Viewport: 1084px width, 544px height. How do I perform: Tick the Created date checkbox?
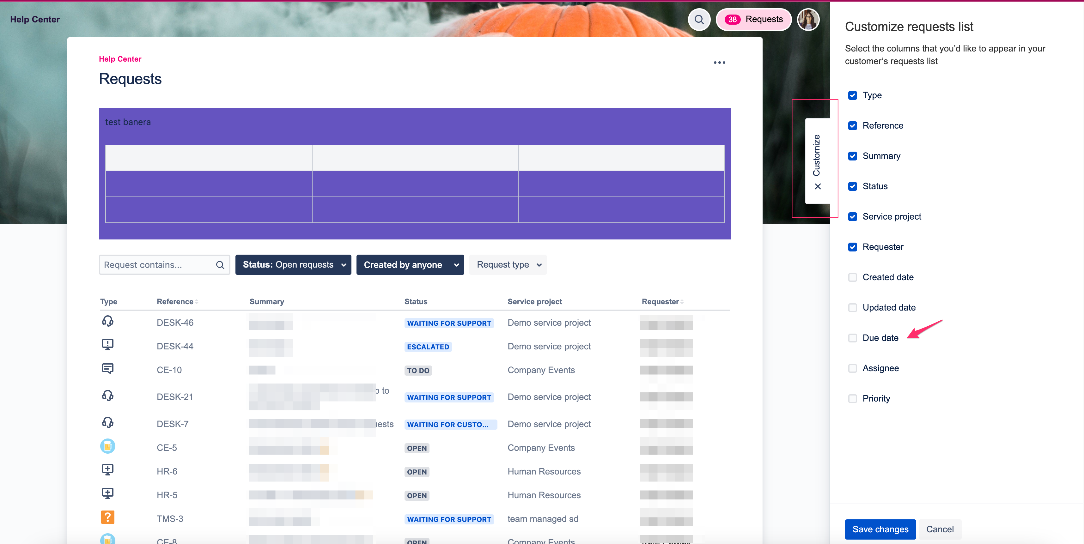pyautogui.click(x=853, y=277)
